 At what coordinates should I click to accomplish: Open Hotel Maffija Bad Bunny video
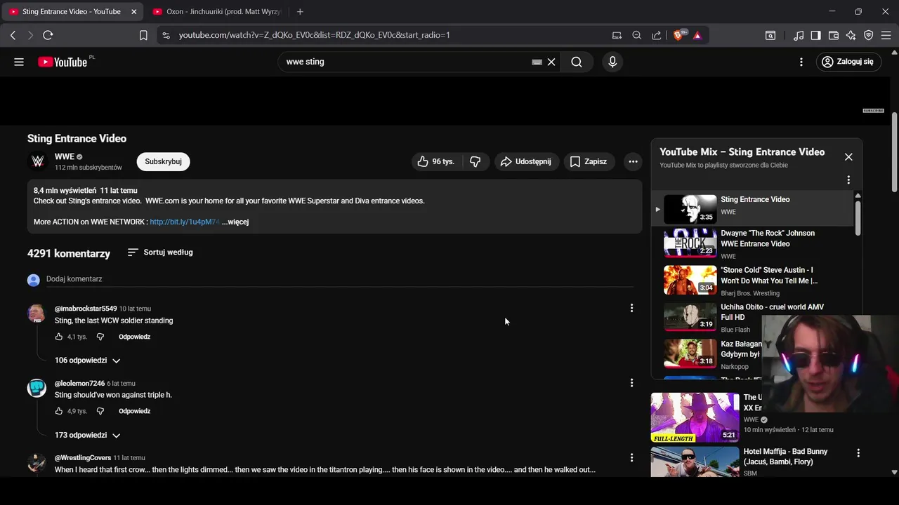(785, 457)
